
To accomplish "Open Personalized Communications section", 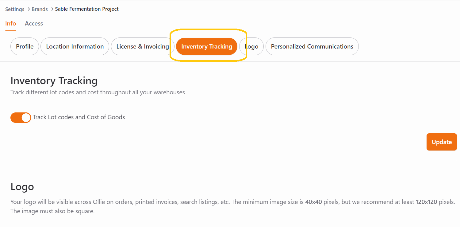I will pos(312,46).
